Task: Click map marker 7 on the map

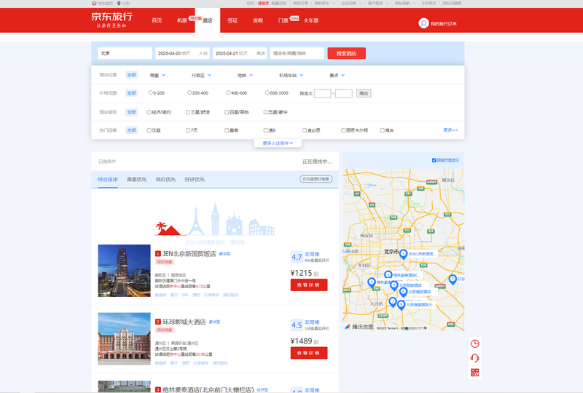Action: click(x=393, y=301)
